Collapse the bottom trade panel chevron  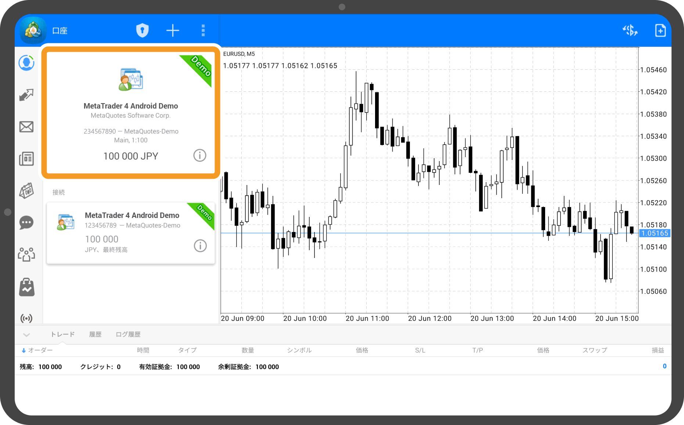click(x=26, y=335)
